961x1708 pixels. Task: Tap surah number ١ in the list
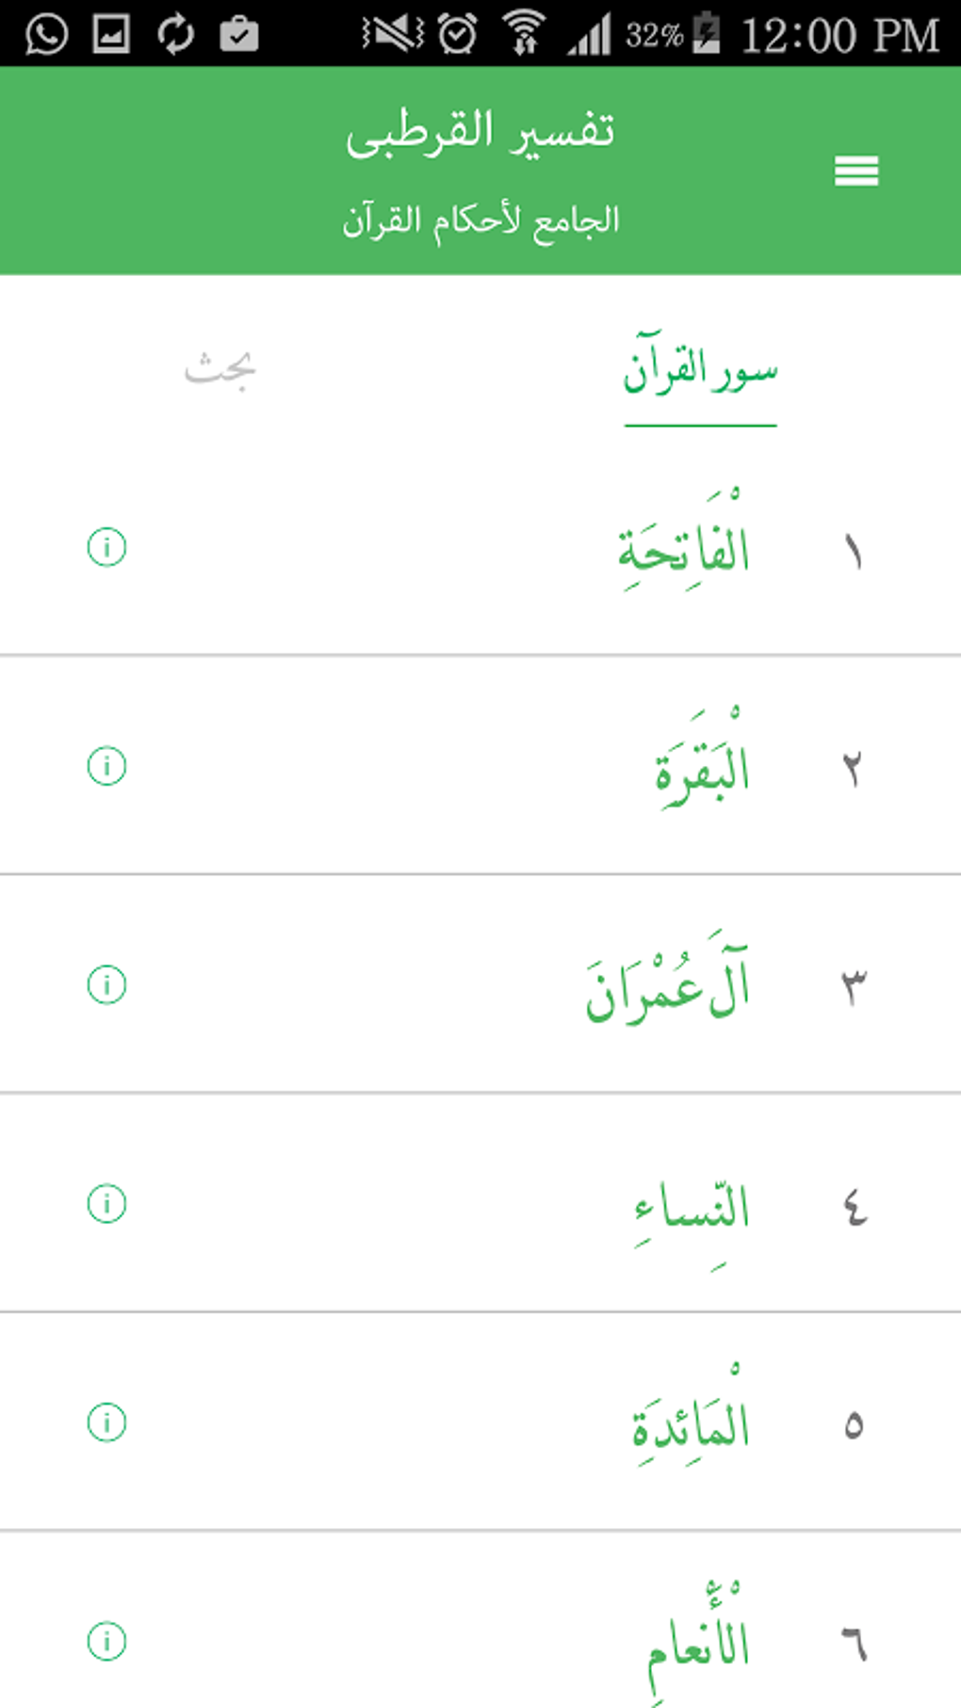click(x=853, y=551)
